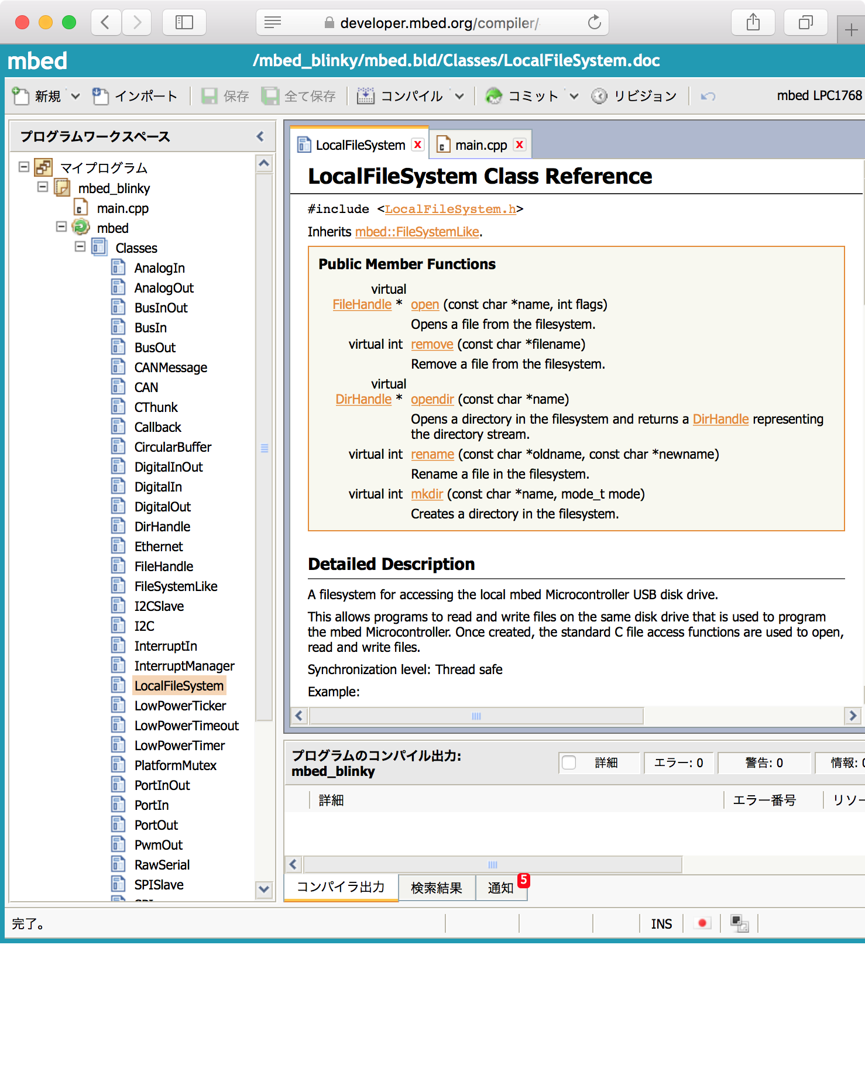Image resolution: width=865 pixels, height=1065 pixels.
Task: Open the dropdown arrow next to コンパイル
Action: pyautogui.click(x=459, y=96)
